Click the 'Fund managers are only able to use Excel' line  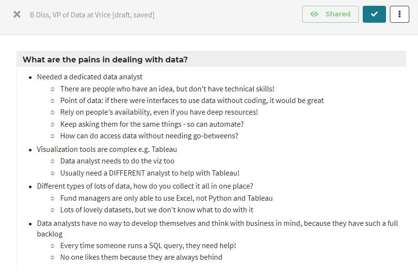tap(166, 198)
